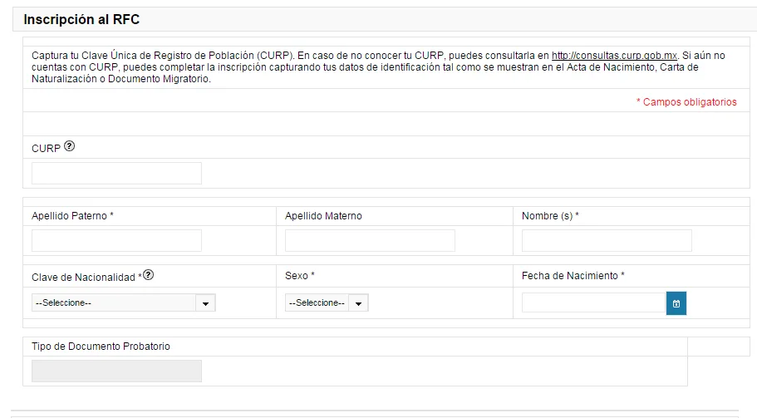This screenshot has height=418, width=757.
Task: Click the 'Sexo *' label
Action: (300, 276)
